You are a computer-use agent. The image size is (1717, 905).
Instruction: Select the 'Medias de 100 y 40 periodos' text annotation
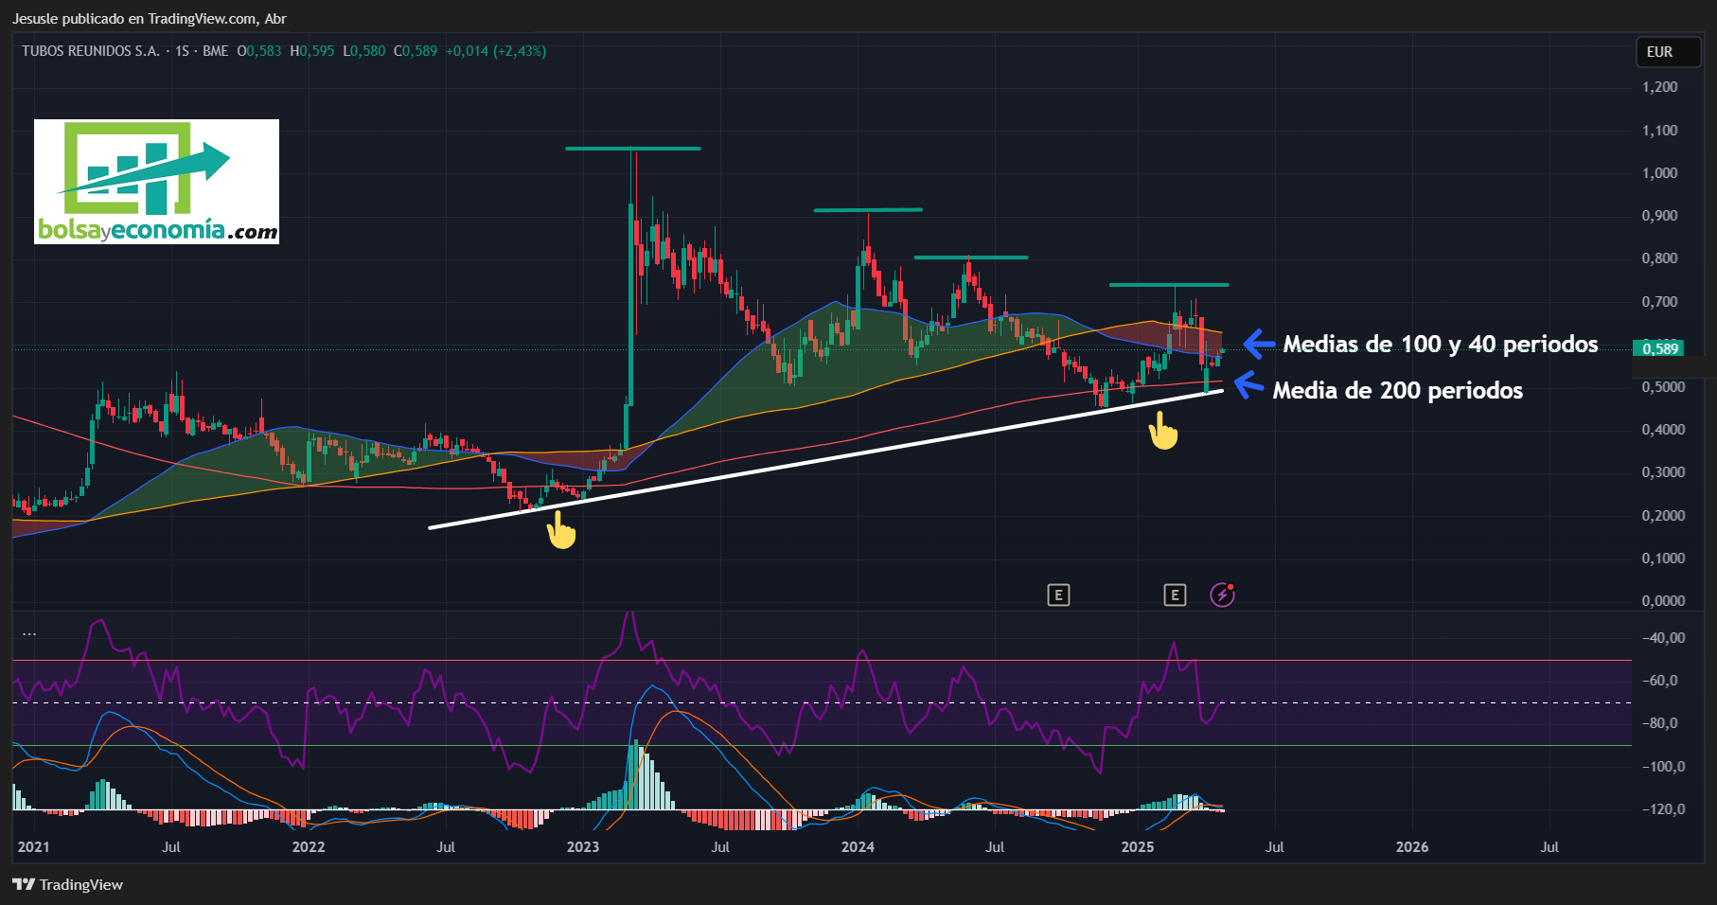(x=1441, y=344)
